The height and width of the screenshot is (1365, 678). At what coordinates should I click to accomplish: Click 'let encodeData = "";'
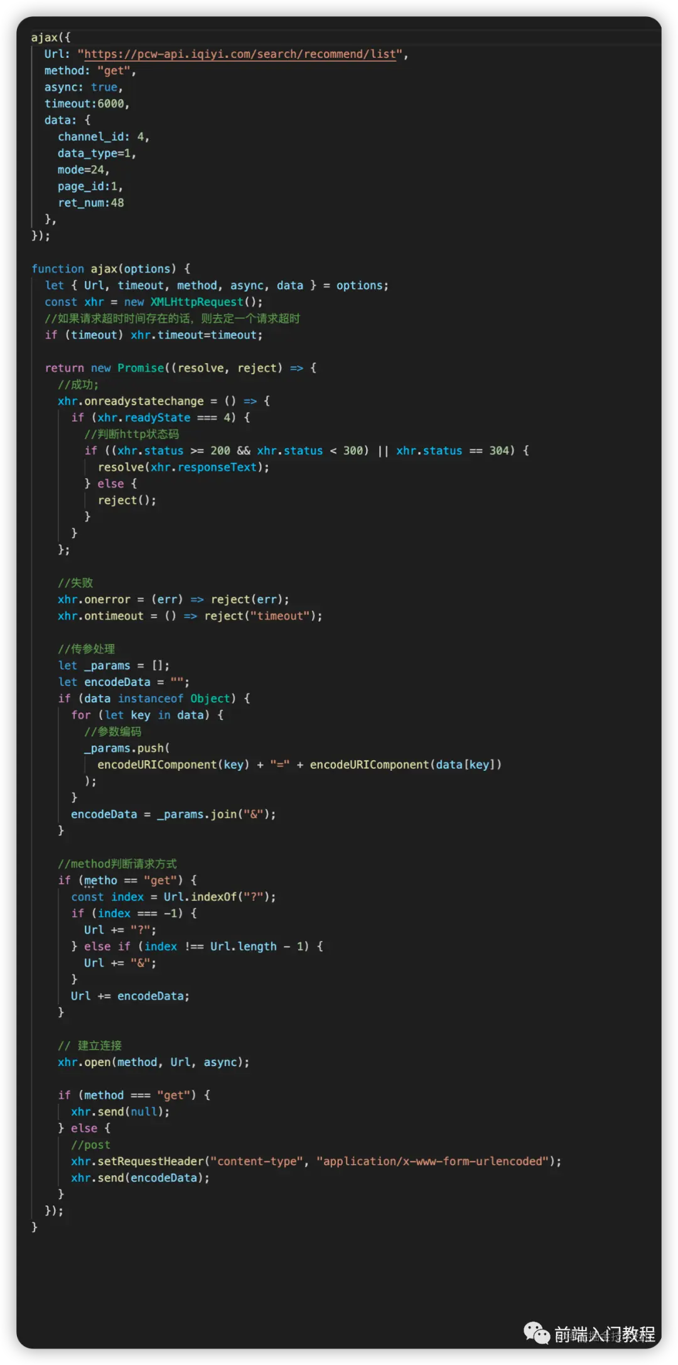coord(124,682)
